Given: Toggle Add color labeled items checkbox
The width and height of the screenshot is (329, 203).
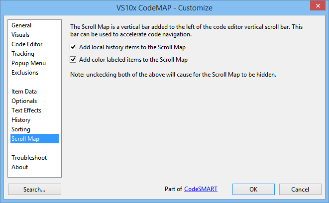Looking at the screenshot, I should 73,60.
